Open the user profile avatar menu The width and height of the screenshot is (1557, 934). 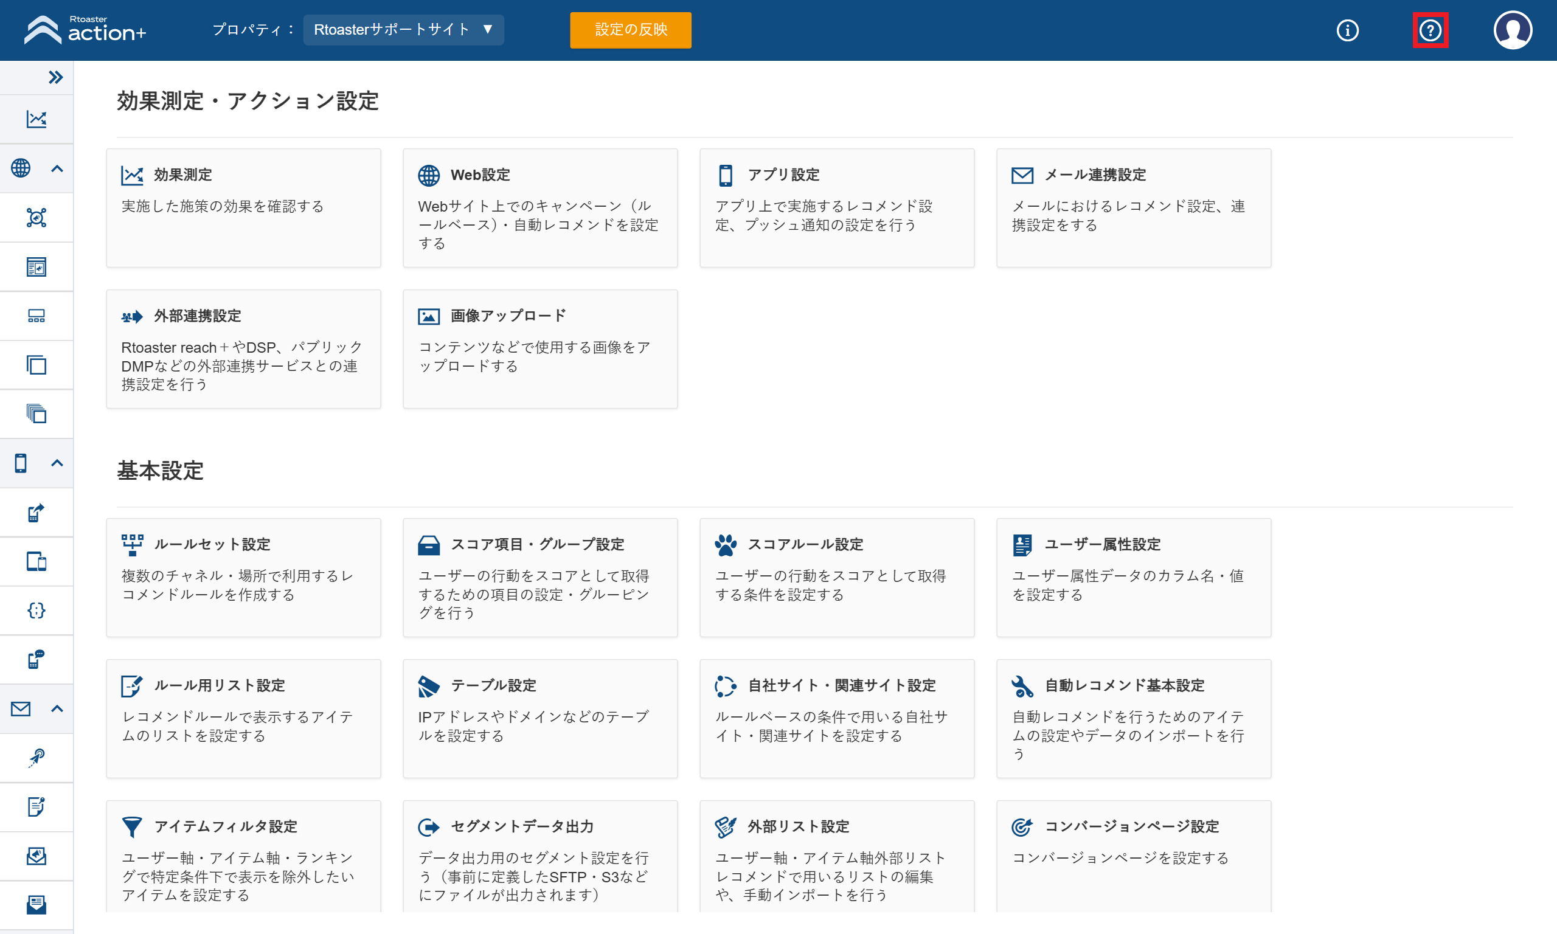(x=1513, y=30)
